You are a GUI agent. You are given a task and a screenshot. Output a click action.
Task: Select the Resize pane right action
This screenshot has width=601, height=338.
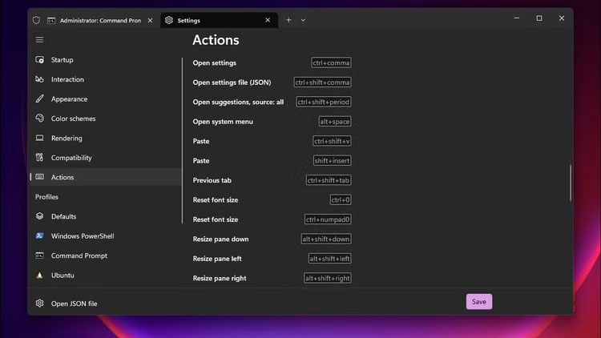[272, 278]
